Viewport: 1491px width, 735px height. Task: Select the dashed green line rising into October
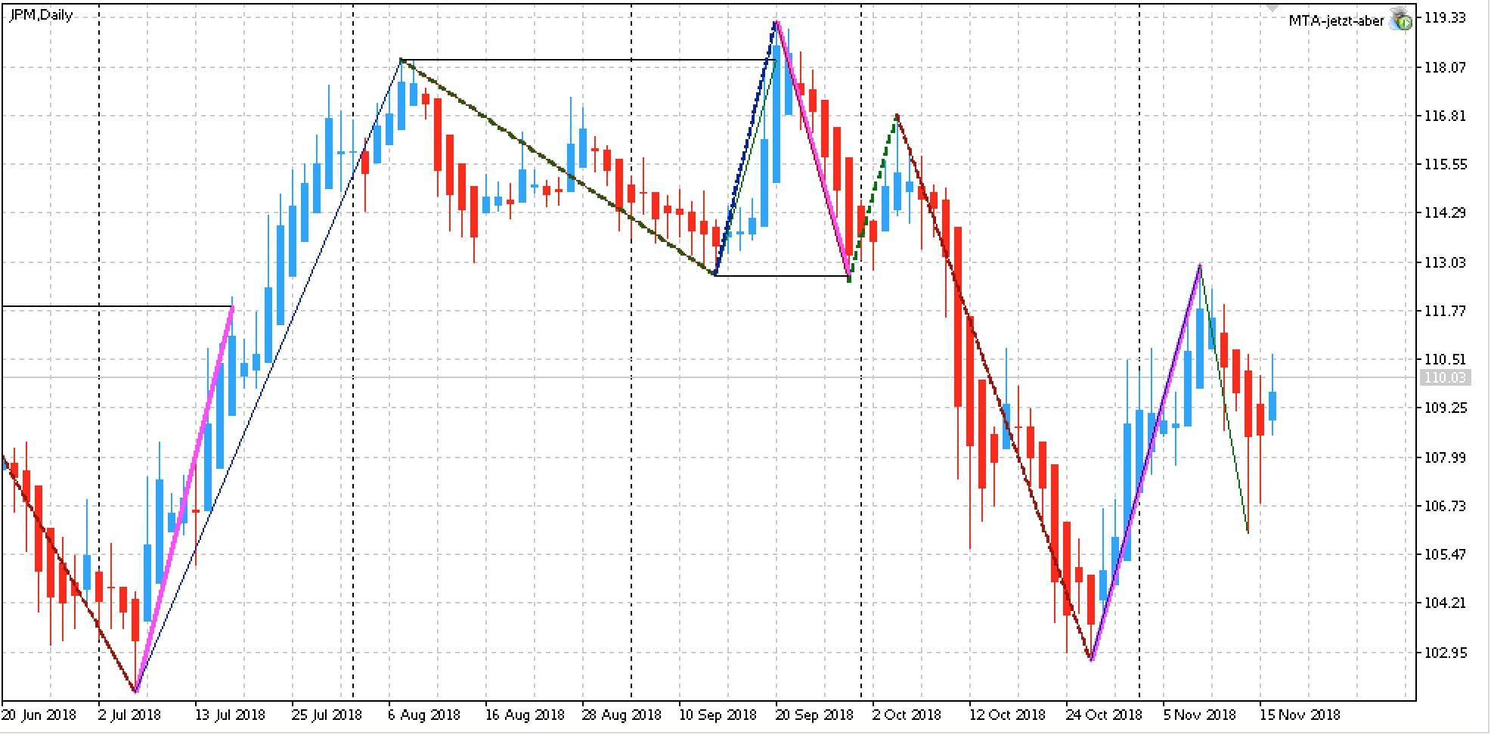point(873,198)
